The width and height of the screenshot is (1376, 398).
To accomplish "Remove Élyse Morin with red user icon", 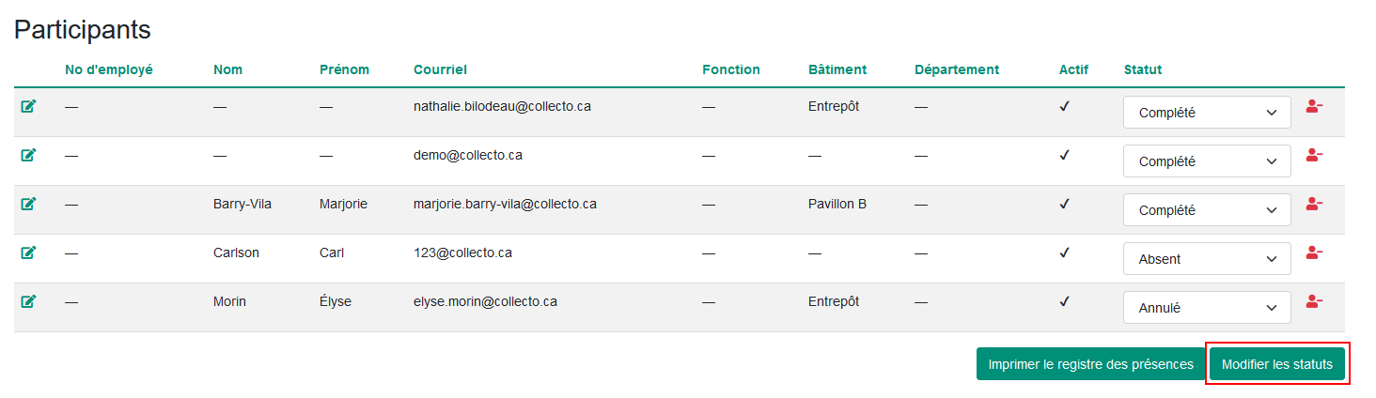I will coord(1314,302).
